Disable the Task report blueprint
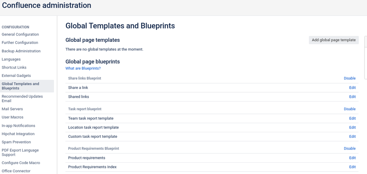 point(350,109)
